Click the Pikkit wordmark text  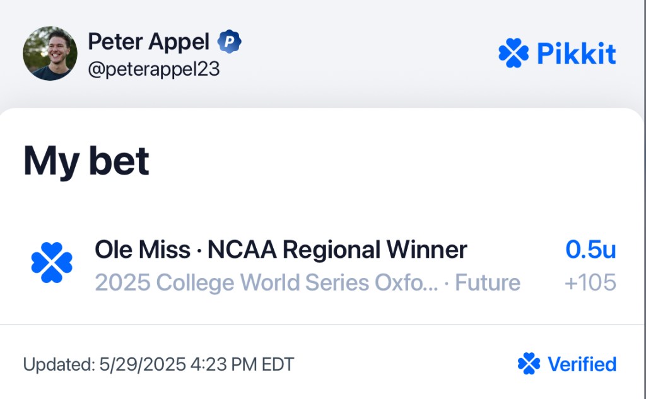(577, 54)
